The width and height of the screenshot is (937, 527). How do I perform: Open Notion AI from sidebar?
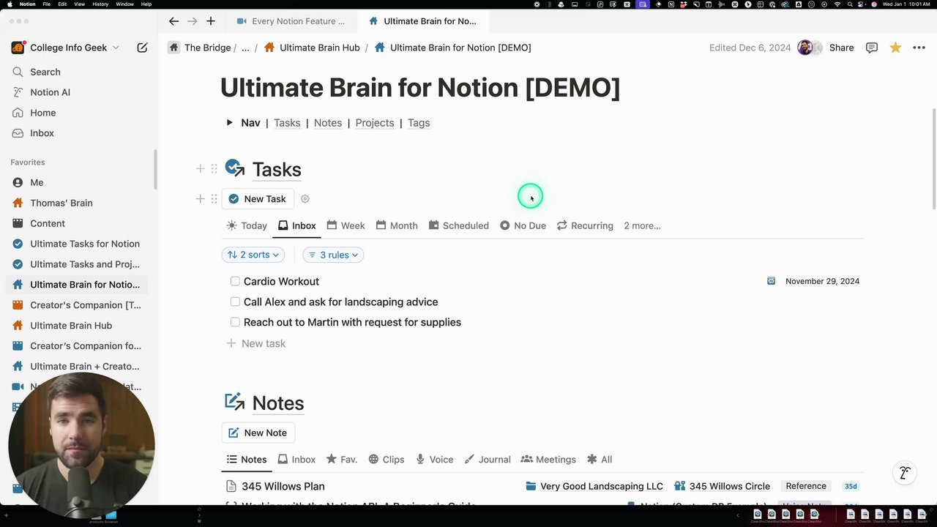click(50, 92)
